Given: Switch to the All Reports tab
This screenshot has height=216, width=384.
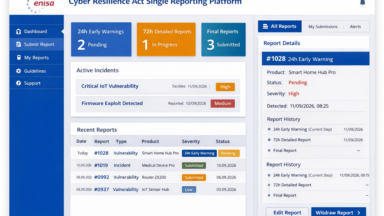Looking at the screenshot, I should 280,26.
